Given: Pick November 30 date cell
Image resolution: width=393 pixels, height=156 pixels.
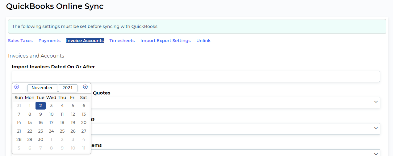Looking at the screenshot, I should (x=40, y=139).
